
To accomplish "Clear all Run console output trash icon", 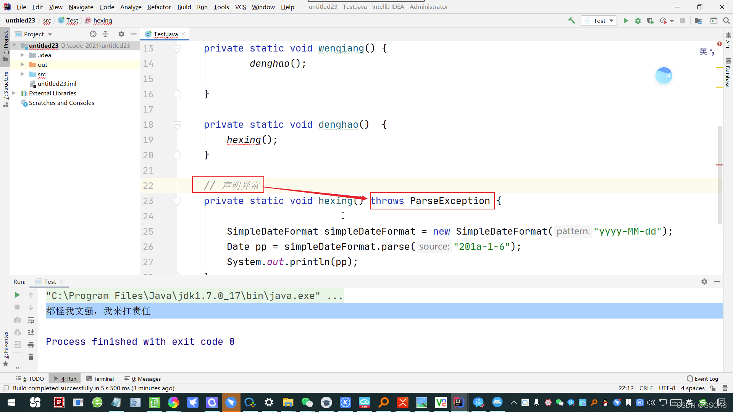I will pyautogui.click(x=31, y=357).
